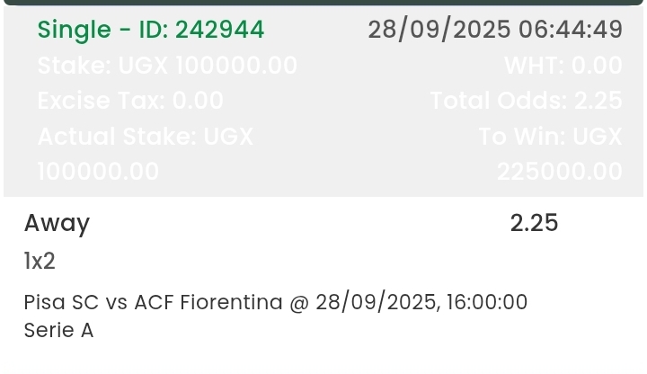
Task: Click the Stake: UGX 100000.00 line
Action: pos(167,66)
